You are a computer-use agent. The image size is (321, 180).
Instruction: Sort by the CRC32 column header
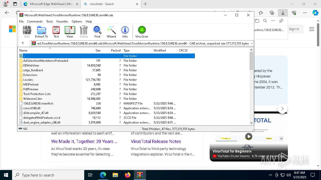click(186, 50)
